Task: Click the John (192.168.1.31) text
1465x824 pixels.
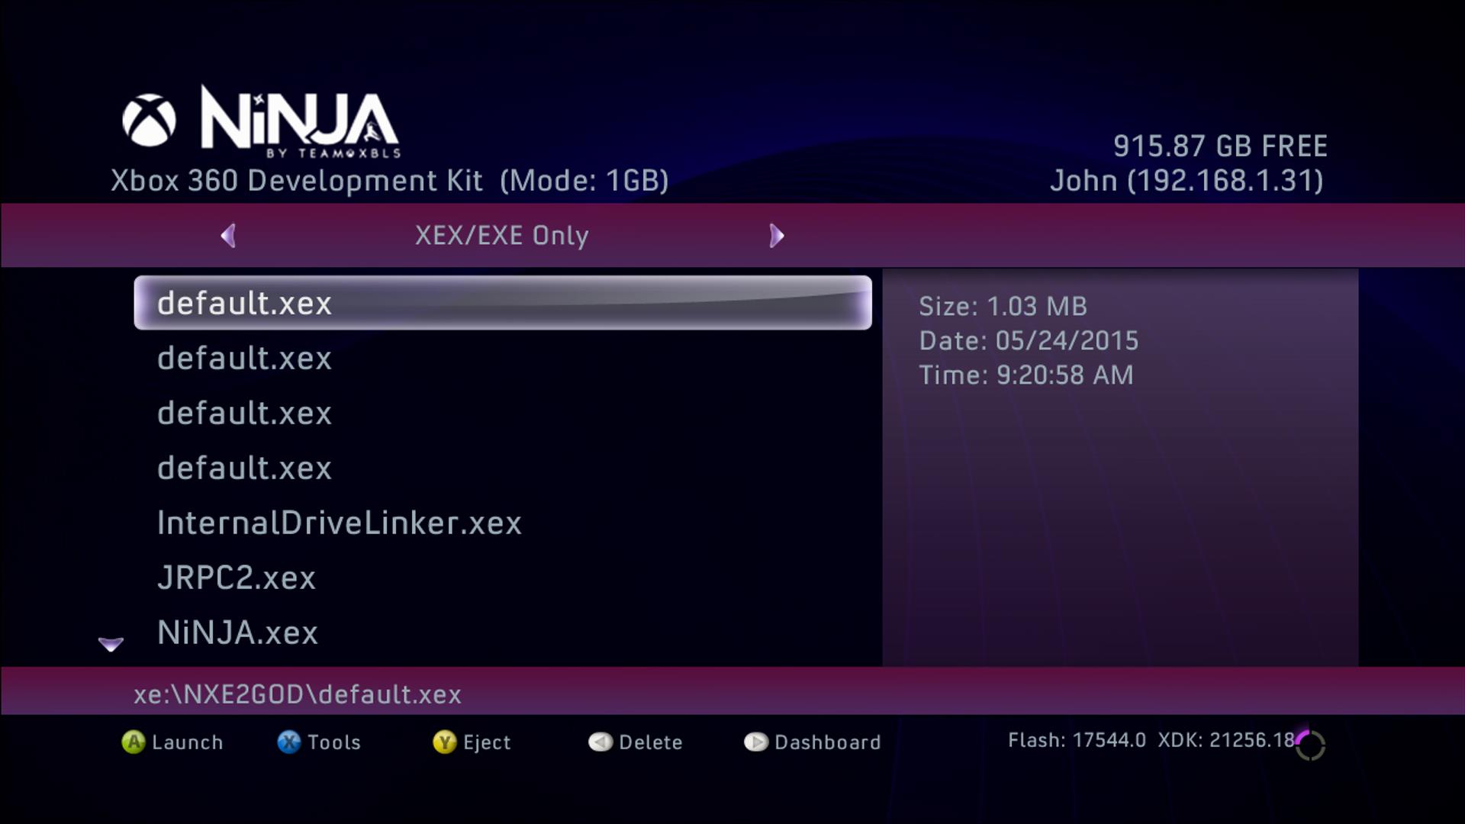Action: [x=1187, y=181]
